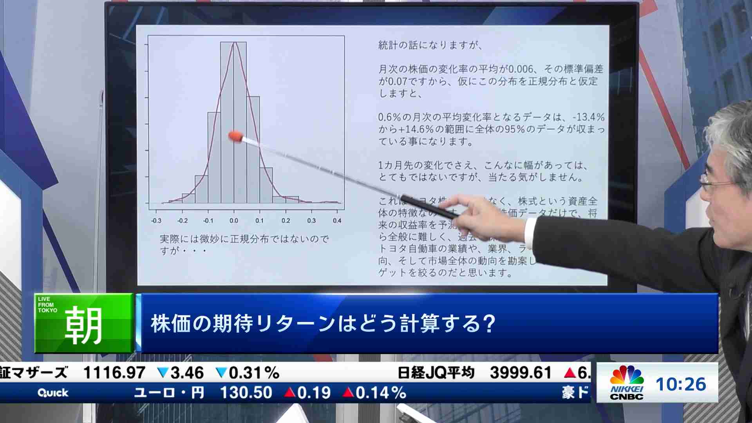Image resolution: width=752 pixels, height=423 pixels.
Task: Click the 3999.61 JQ average value
Action: click(x=521, y=372)
